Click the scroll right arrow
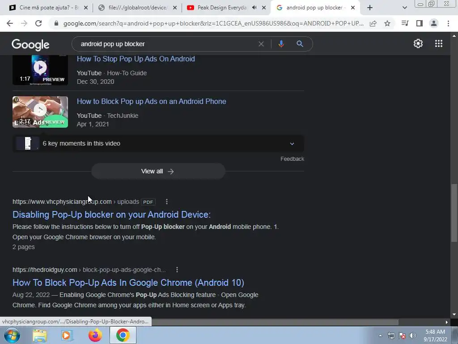The image size is (458, 344). pos(447,322)
